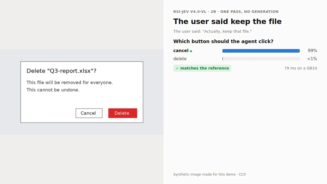Click the <1% value
The image size is (327, 184).
pyautogui.click(x=312, y=59)
